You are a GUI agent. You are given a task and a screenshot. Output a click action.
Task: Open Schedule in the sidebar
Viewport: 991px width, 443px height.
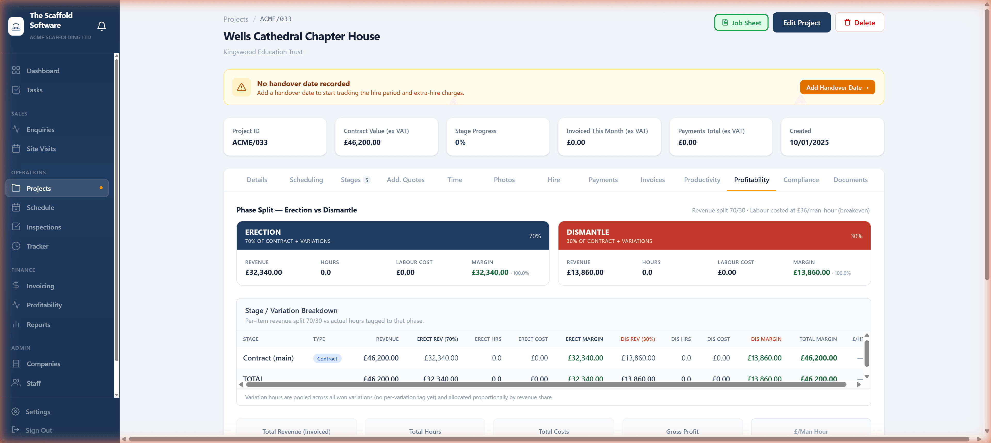click(x=57, y=208)
